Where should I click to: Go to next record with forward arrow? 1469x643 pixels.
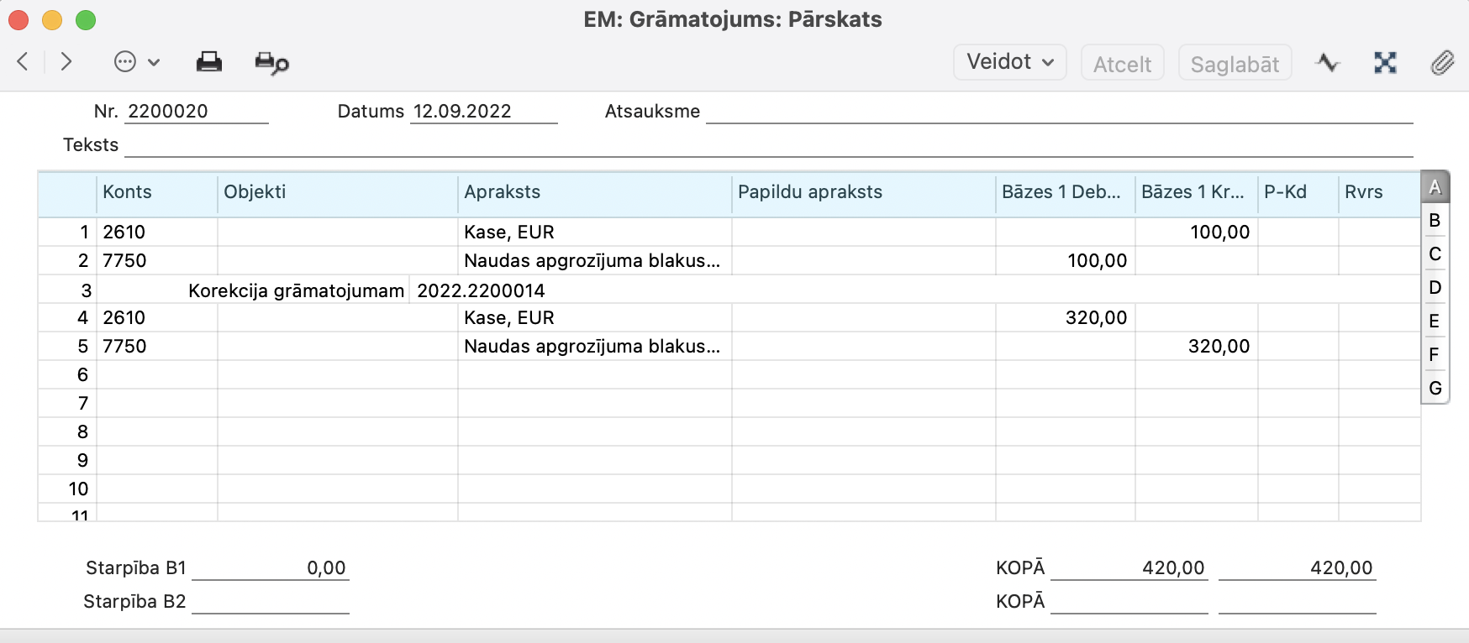[x=66, y=62]
